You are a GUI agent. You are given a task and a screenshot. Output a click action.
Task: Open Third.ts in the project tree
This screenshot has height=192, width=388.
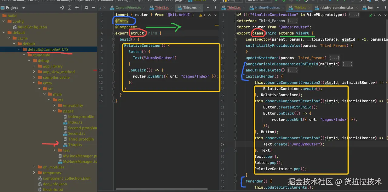click(75, 145)
